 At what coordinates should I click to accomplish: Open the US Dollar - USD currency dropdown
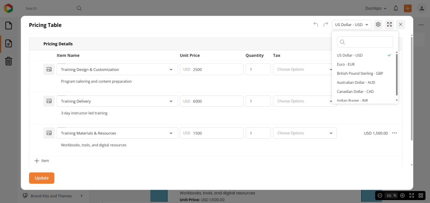pos(351,24)
